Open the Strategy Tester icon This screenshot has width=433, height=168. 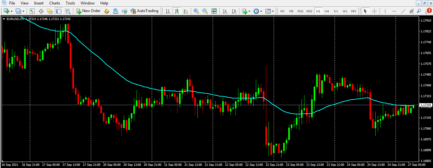click(x=68, y=11)
